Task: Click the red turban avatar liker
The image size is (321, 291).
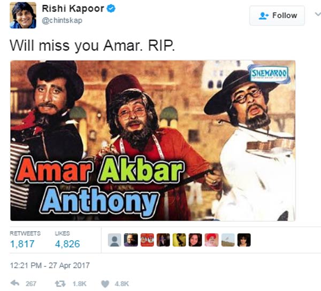Action: coord(211,240)
